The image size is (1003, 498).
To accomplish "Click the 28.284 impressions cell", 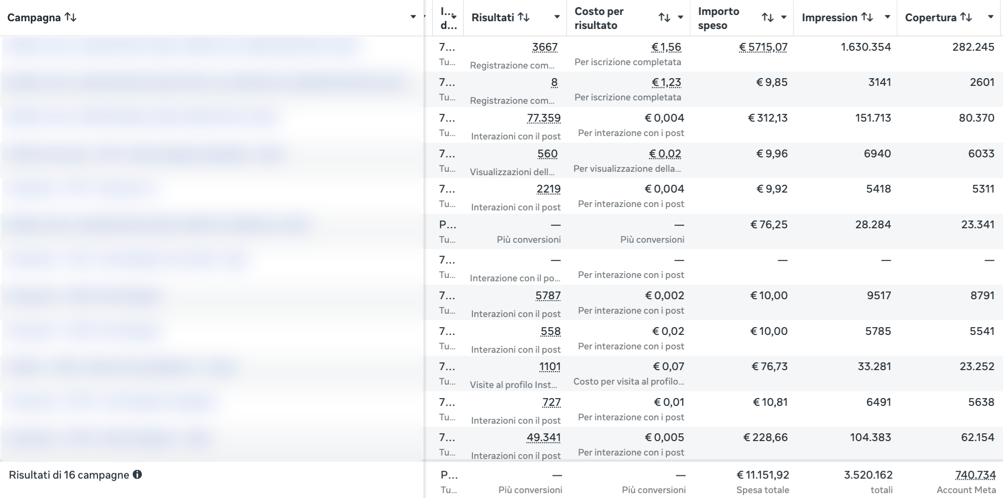I will coord(873,225).
